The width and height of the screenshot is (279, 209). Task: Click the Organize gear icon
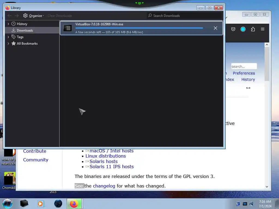(25, 16)
